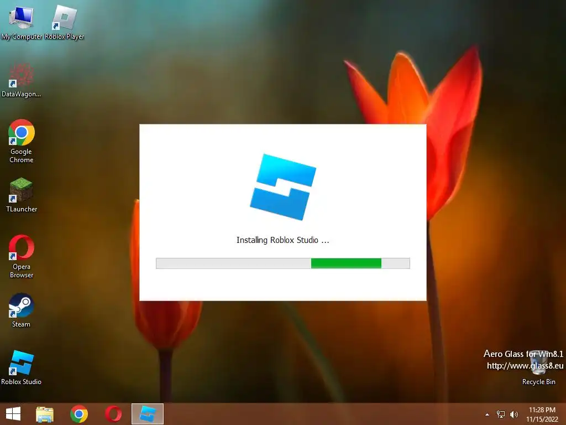Open My Computer desktop icon
Screen dimensions: 566x425
22,22
